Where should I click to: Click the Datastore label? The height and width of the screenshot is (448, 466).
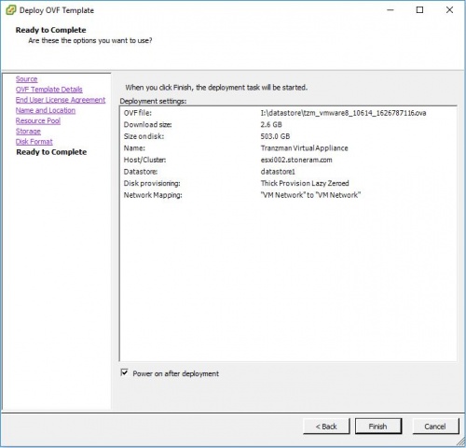point(141,172)
